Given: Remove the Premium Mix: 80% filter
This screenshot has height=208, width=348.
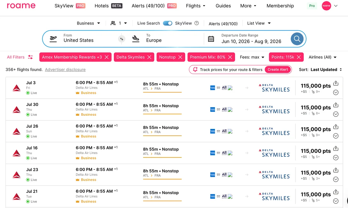Looking at the screenshot, I should coord(230,57).
